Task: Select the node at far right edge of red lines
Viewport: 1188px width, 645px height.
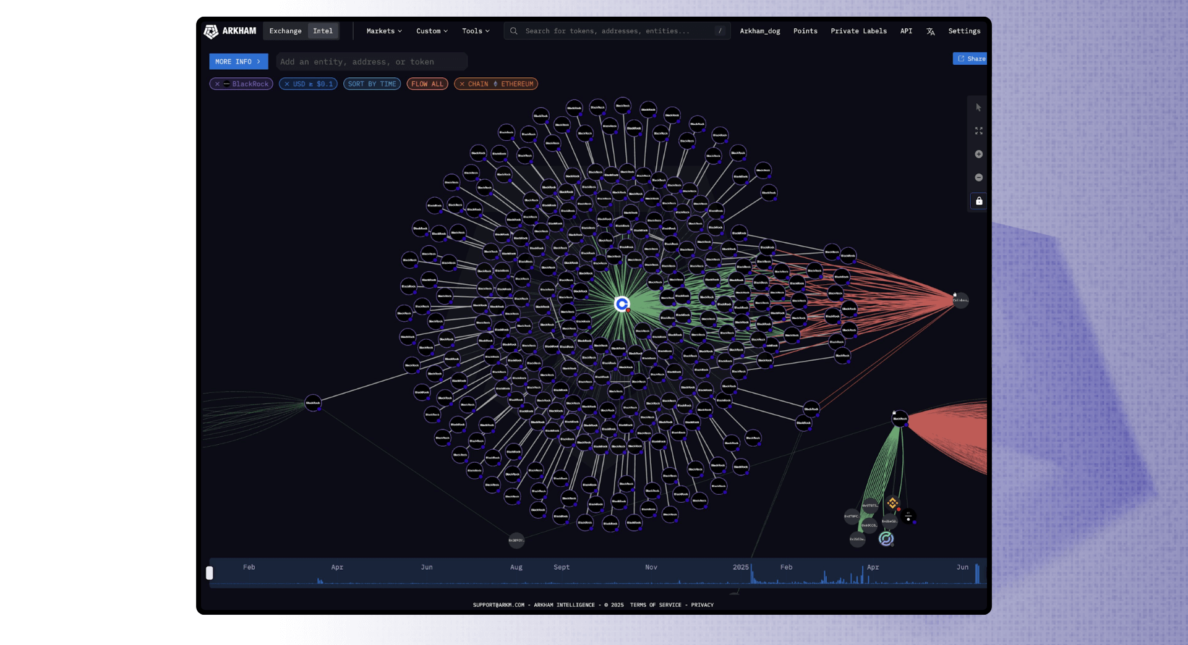Action: [960, 300]
